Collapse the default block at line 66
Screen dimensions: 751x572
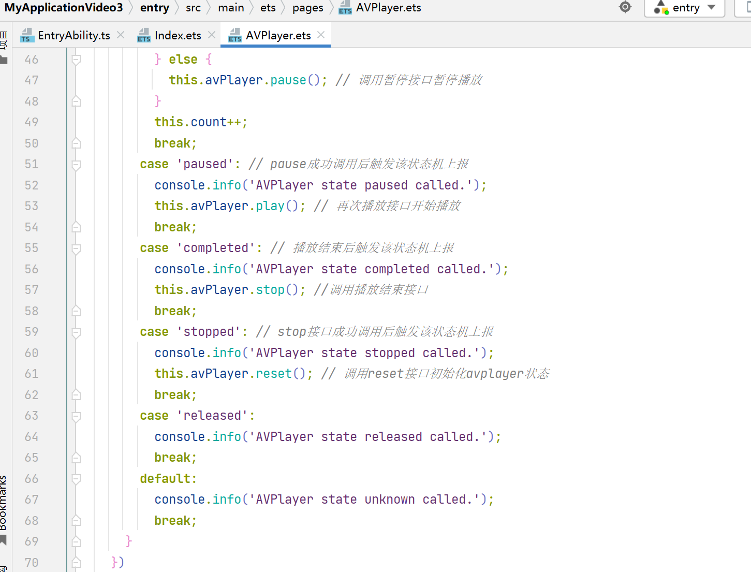76,479
